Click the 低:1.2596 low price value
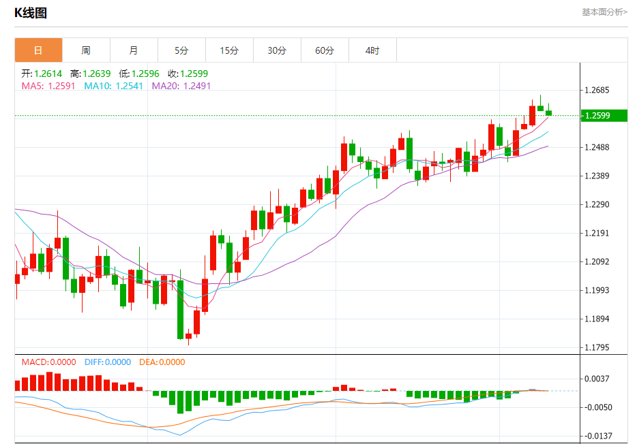The width and height of the screenshot is (637, 444). (139, 74)
